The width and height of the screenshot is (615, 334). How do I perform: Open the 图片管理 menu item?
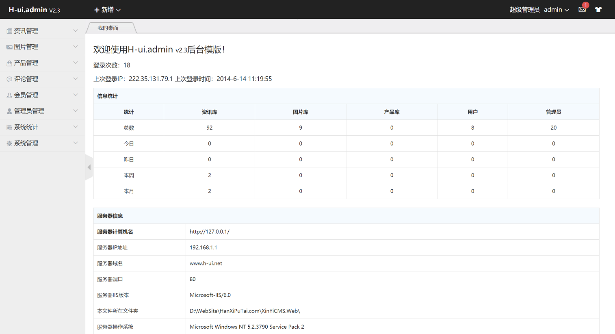click(26, 47)
